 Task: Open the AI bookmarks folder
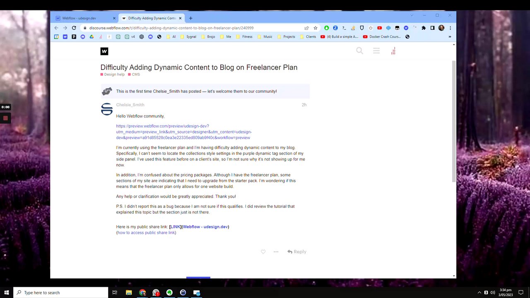[x=171, y=36]
